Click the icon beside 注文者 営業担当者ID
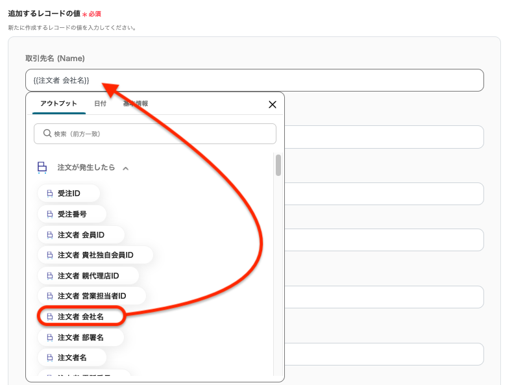Viewport: 512px width, 385px height. pos(49,296)
